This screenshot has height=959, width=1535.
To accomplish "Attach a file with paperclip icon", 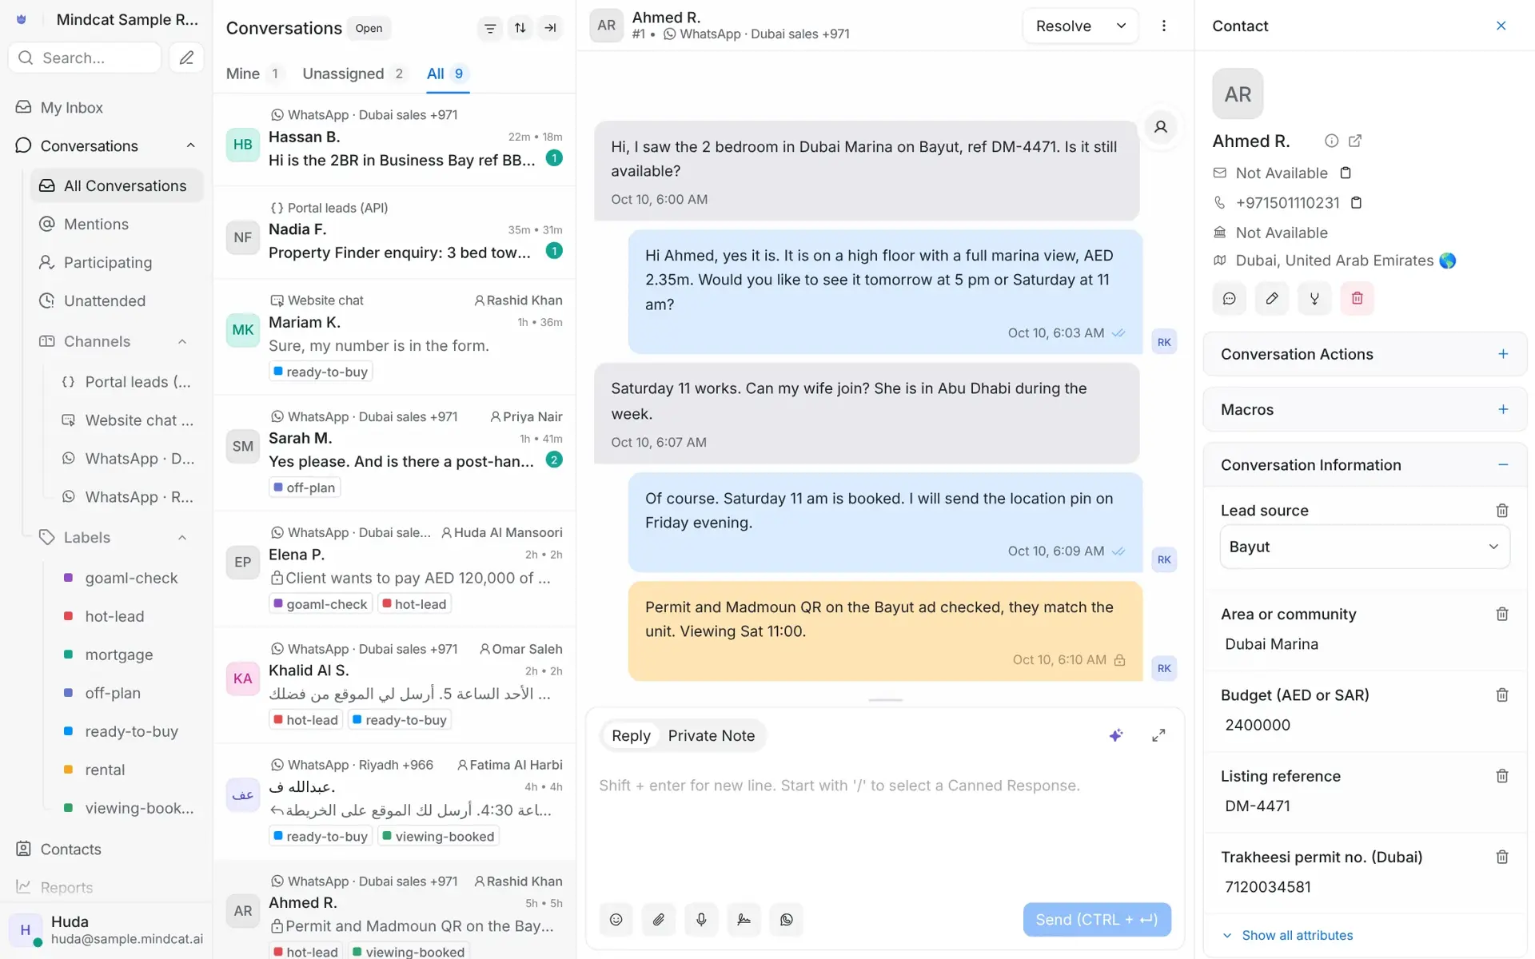I will click(x=659, y=920).
